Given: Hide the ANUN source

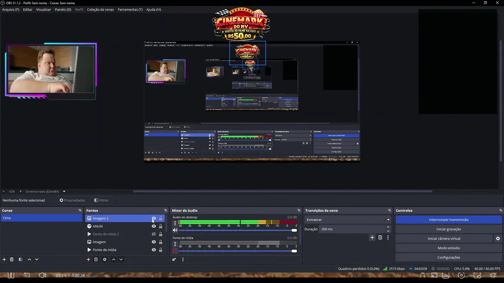Looking at the screenshot, I should [154, 226].
